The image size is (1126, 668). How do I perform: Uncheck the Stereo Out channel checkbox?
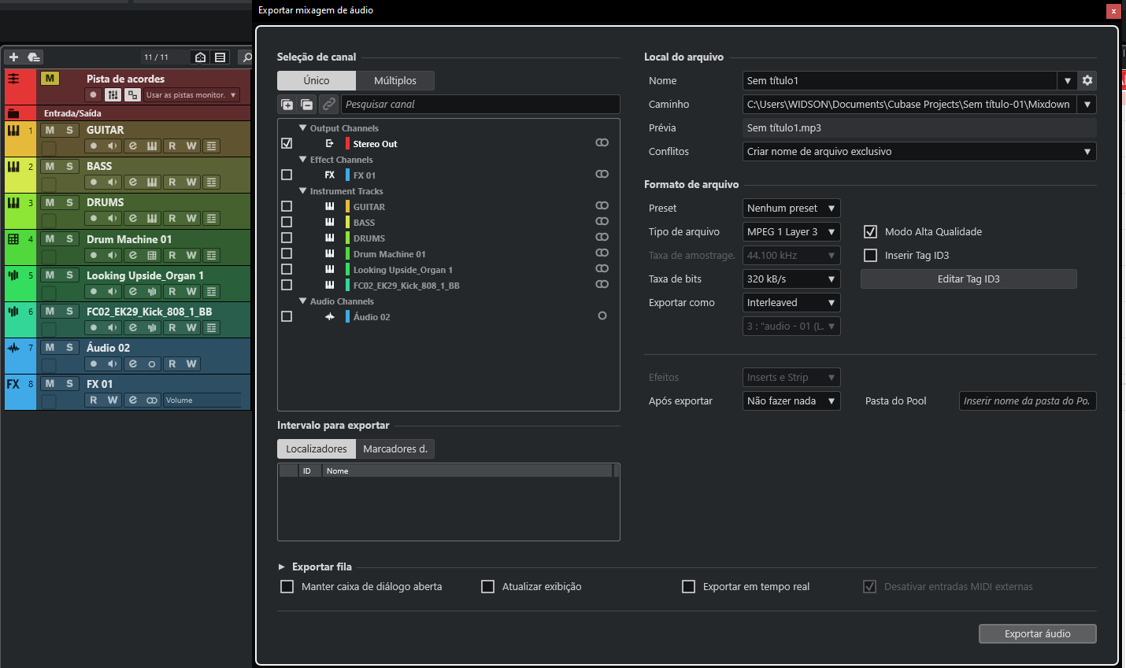(x=287, y=143)
